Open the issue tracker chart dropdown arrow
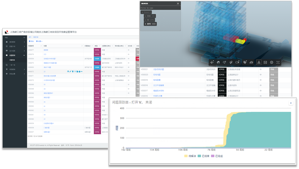299x169 pixels. [291, 103]
